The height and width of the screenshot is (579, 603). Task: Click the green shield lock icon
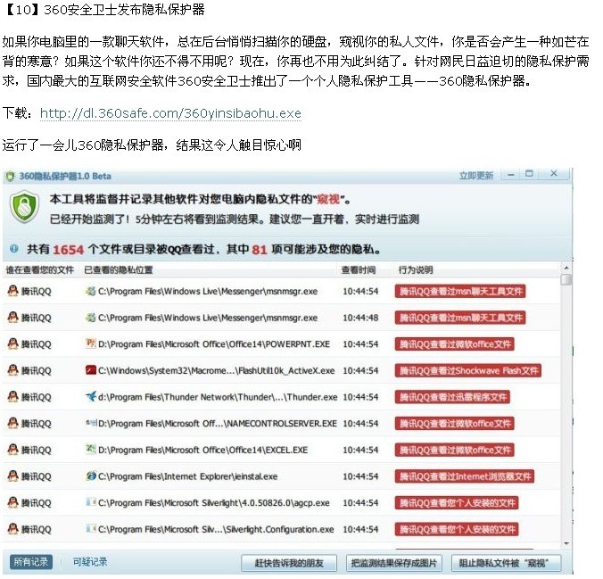25,207
